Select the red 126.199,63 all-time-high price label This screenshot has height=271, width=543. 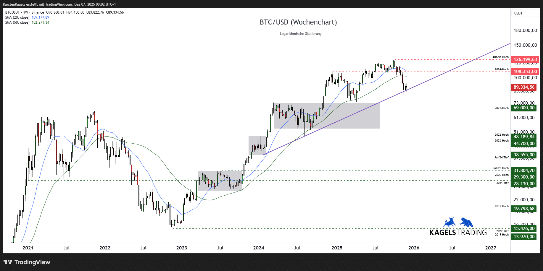pos(525,59)
